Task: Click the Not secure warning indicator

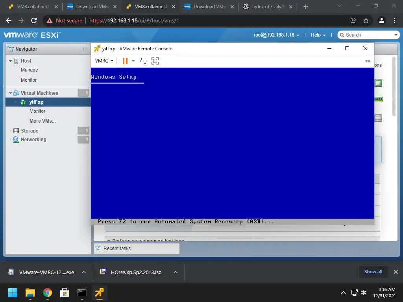Action: 65,20
